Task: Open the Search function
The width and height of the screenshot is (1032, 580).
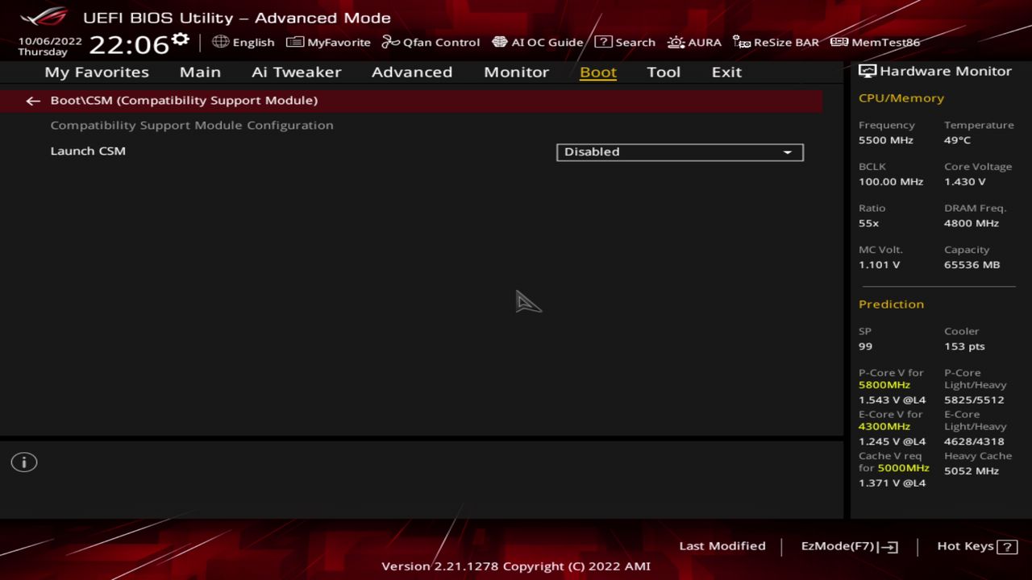Action: click(626, 42)
